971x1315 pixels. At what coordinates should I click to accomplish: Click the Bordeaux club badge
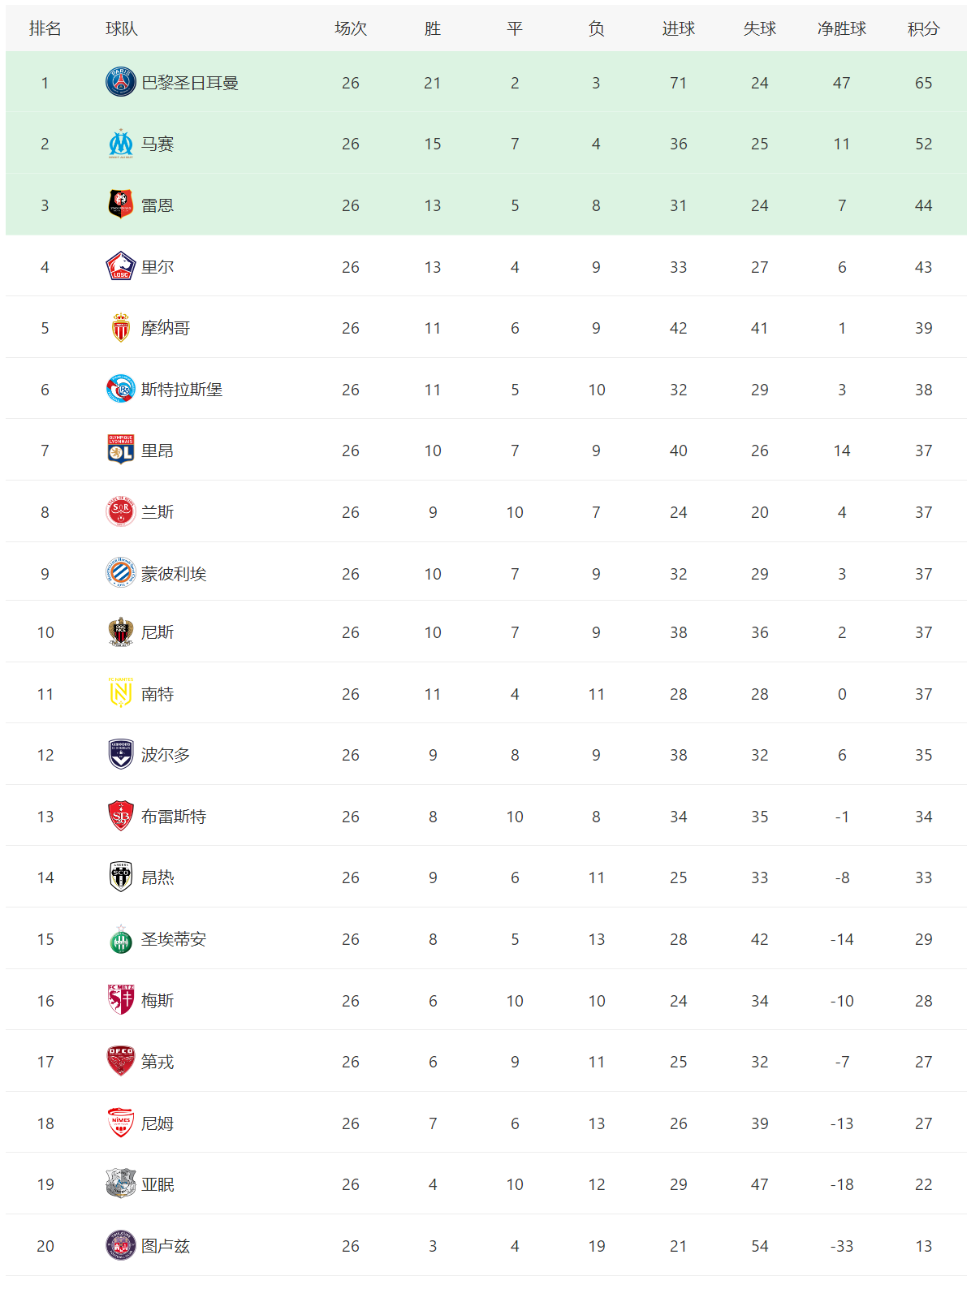coord(121,754)
